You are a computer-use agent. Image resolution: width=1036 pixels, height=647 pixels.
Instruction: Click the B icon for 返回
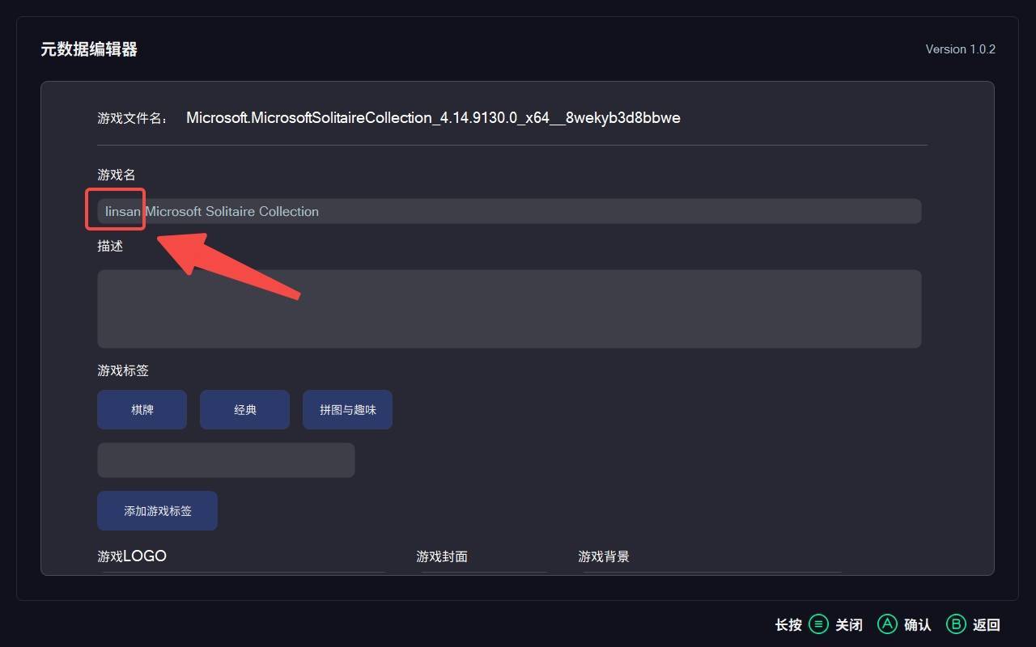click(957, 624)
